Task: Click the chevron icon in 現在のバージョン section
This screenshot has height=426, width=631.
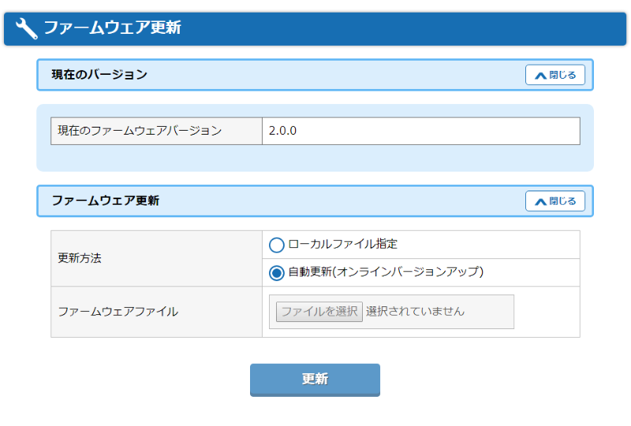Action: click(540, 76)
